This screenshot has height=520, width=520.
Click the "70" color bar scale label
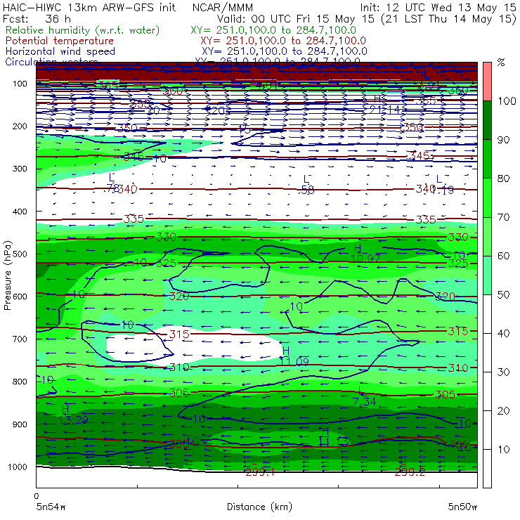pyautogui.click(x=503, y=217)
